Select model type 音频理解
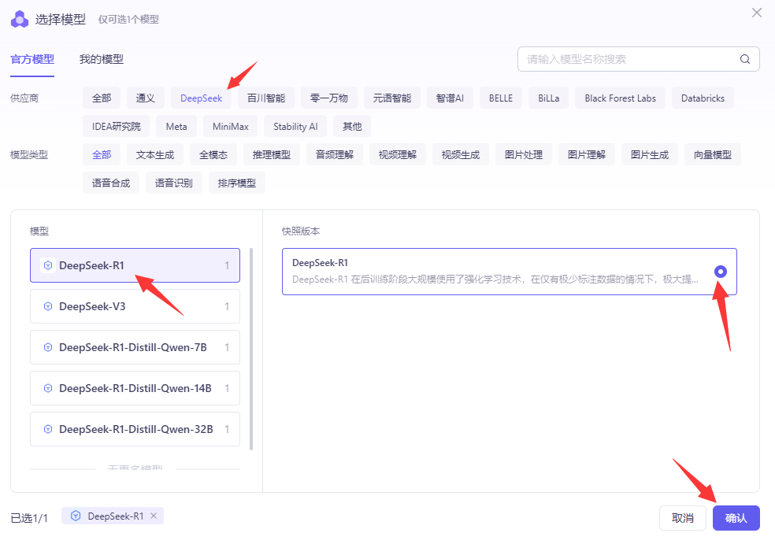775x544 pixels. click(335, 154)
